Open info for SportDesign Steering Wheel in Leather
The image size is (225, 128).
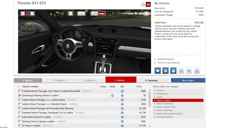coord(122,96)
